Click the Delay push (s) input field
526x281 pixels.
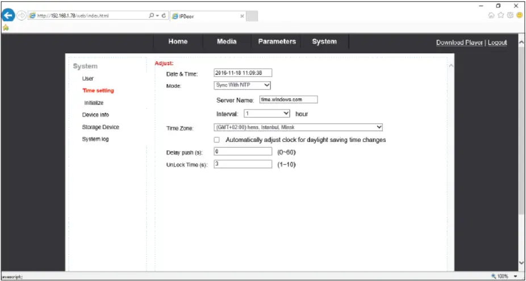click(x=243, y=152)
